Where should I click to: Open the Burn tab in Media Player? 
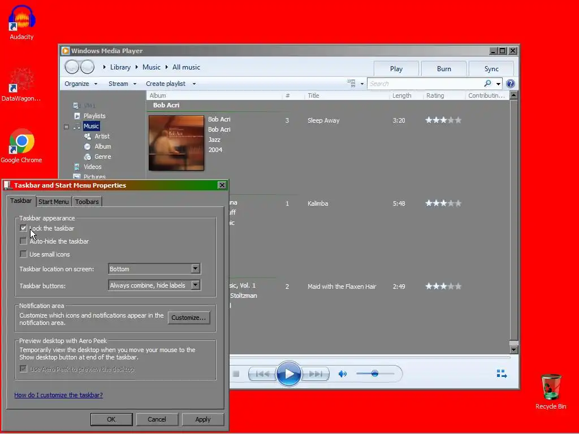click(443, 68)
